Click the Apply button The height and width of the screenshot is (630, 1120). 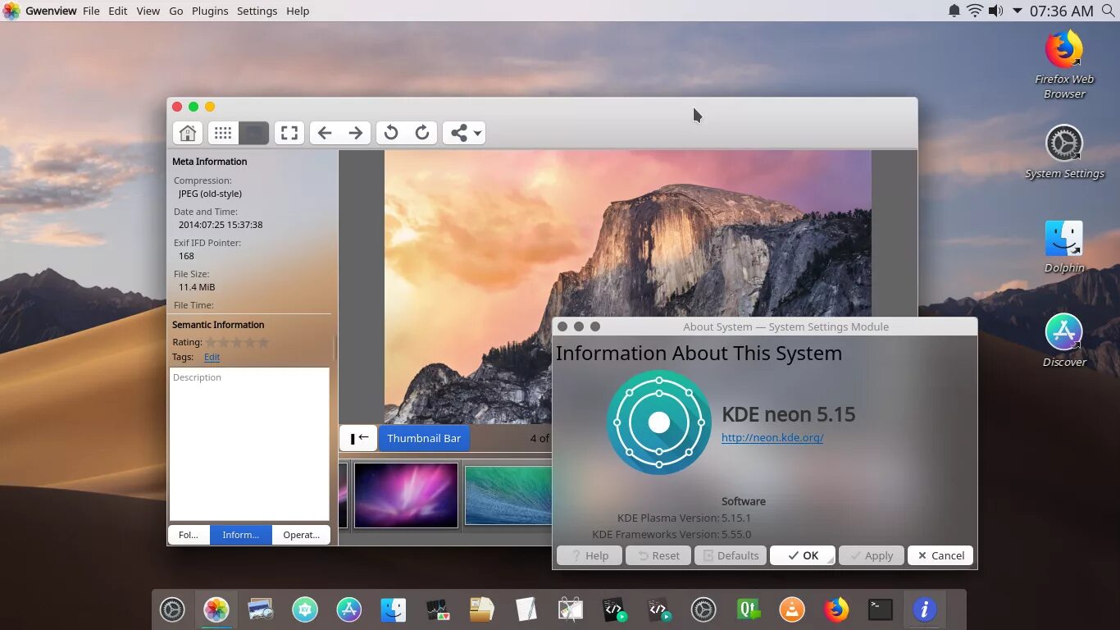(x=871, y=555)
